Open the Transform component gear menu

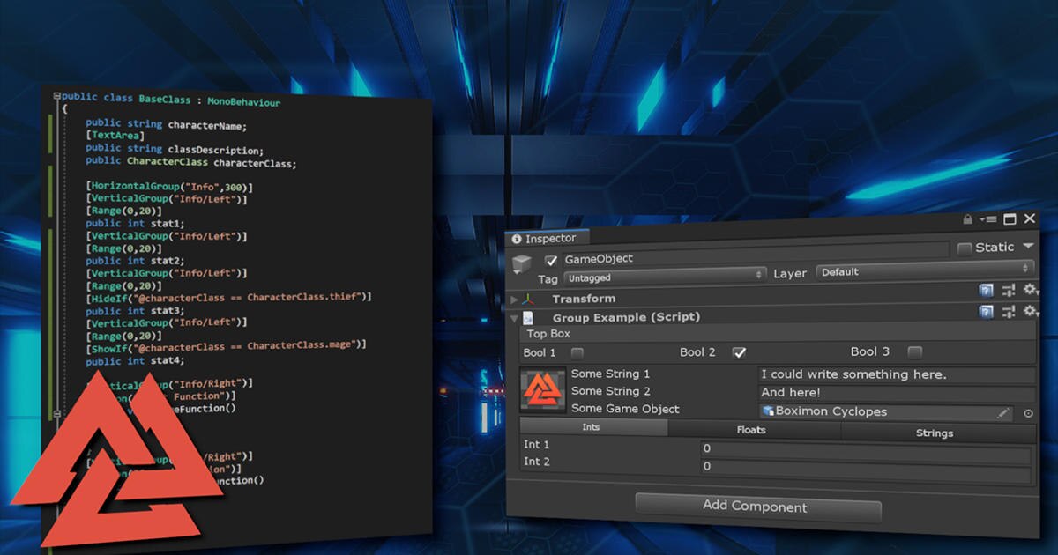click(1030, 290)
